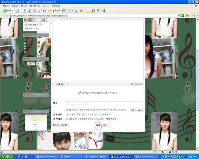Open the 도구 (Tools) menu
This screenshot has height=159, width=199.
[x=46, y=6]
